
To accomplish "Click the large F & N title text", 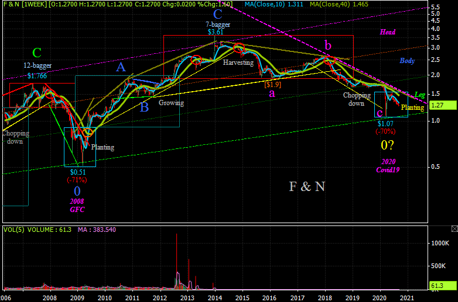I will [x=307, y=186].
